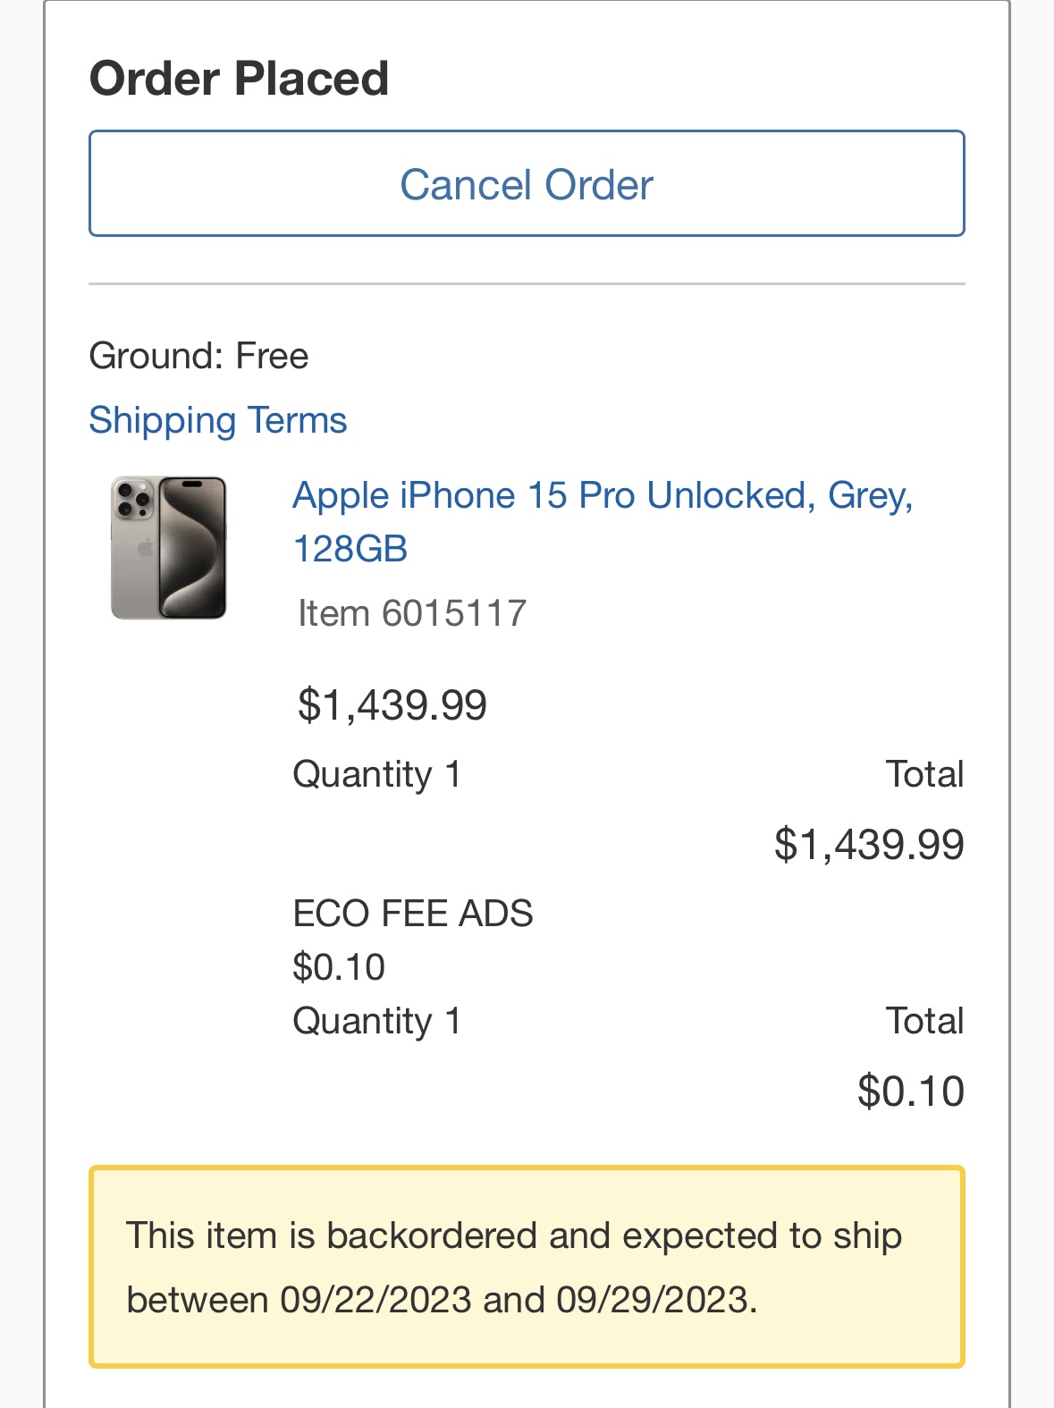Image resolution: width=1054 pixels, height=1408 pixels.
Task: Click the Total label above $0.10
Action: [x=924, y=1021]
